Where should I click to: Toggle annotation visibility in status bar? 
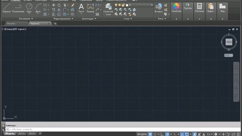coord(195,134)
